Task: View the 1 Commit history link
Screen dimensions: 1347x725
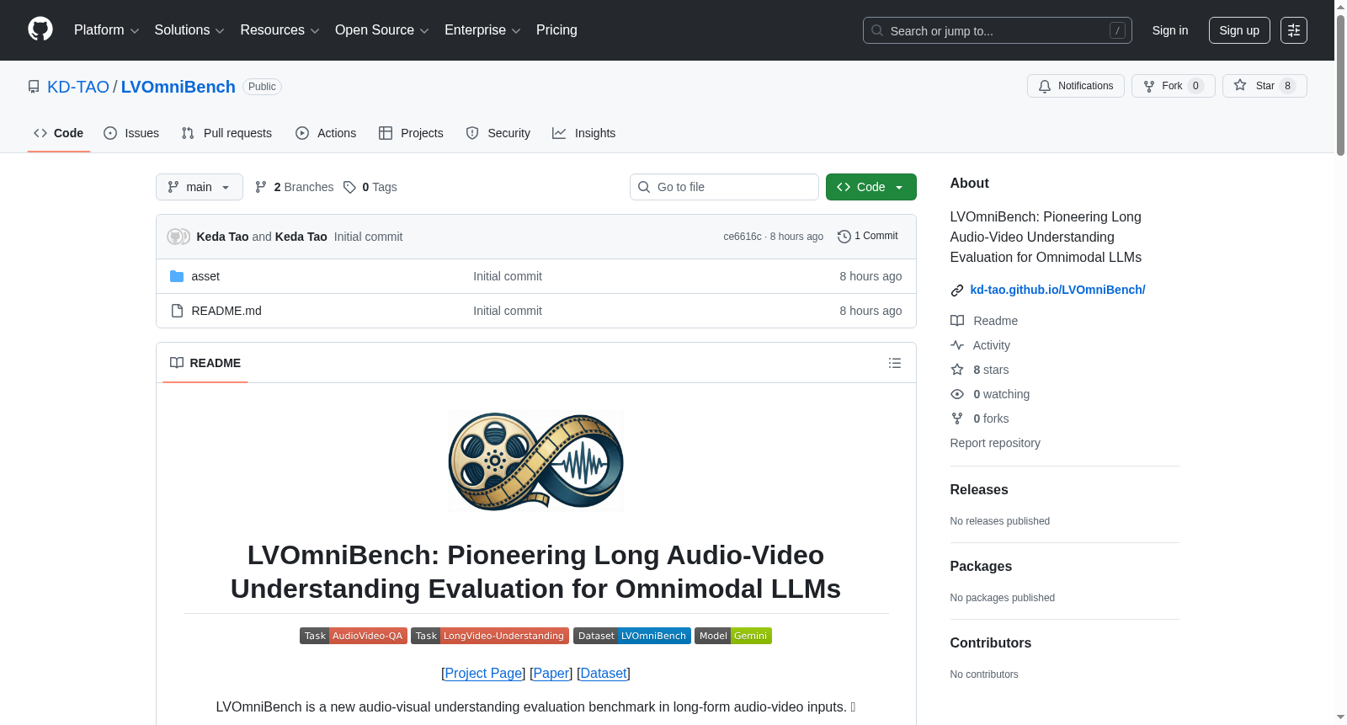Action: [x=868, y=237]
